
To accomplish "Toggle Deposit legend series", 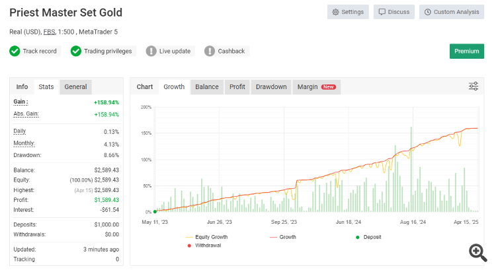I will pyautogui.click(x=368, y=237).
